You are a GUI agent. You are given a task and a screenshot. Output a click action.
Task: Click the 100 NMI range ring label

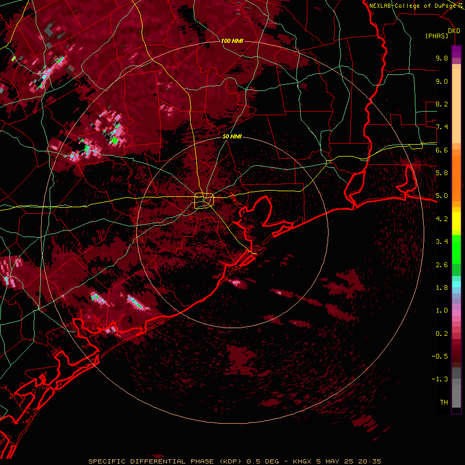[x=232, y=41]
